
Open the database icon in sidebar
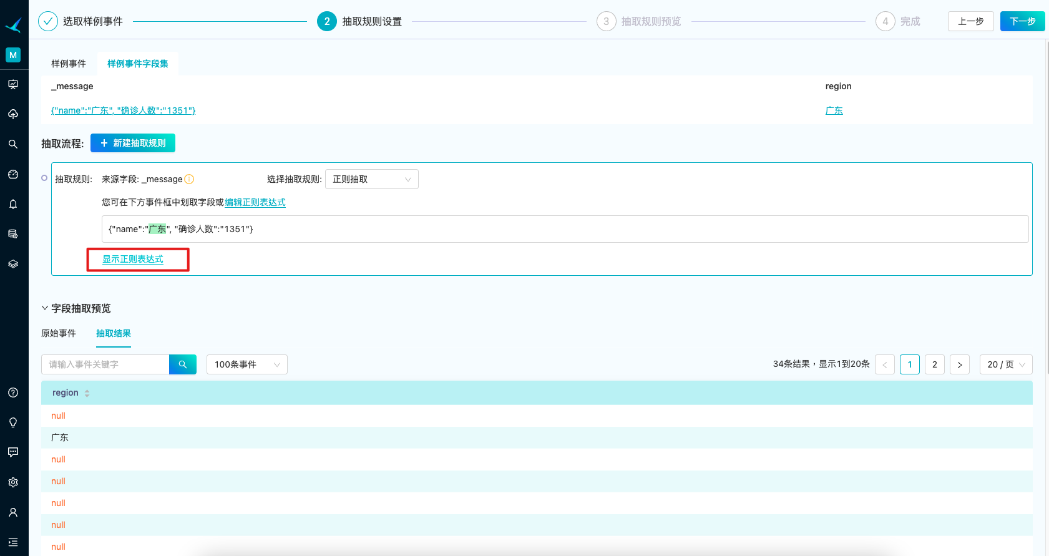click(13, 234)
